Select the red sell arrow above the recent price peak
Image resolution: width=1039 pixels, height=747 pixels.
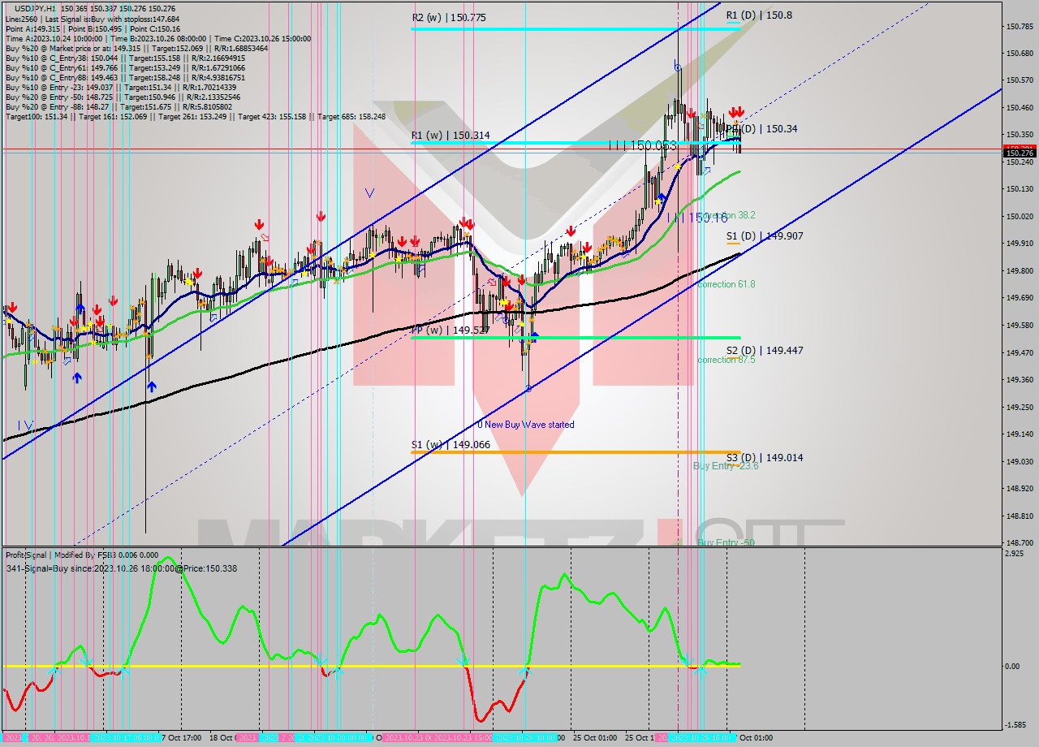pyautogui.click(x=691, y=114)
